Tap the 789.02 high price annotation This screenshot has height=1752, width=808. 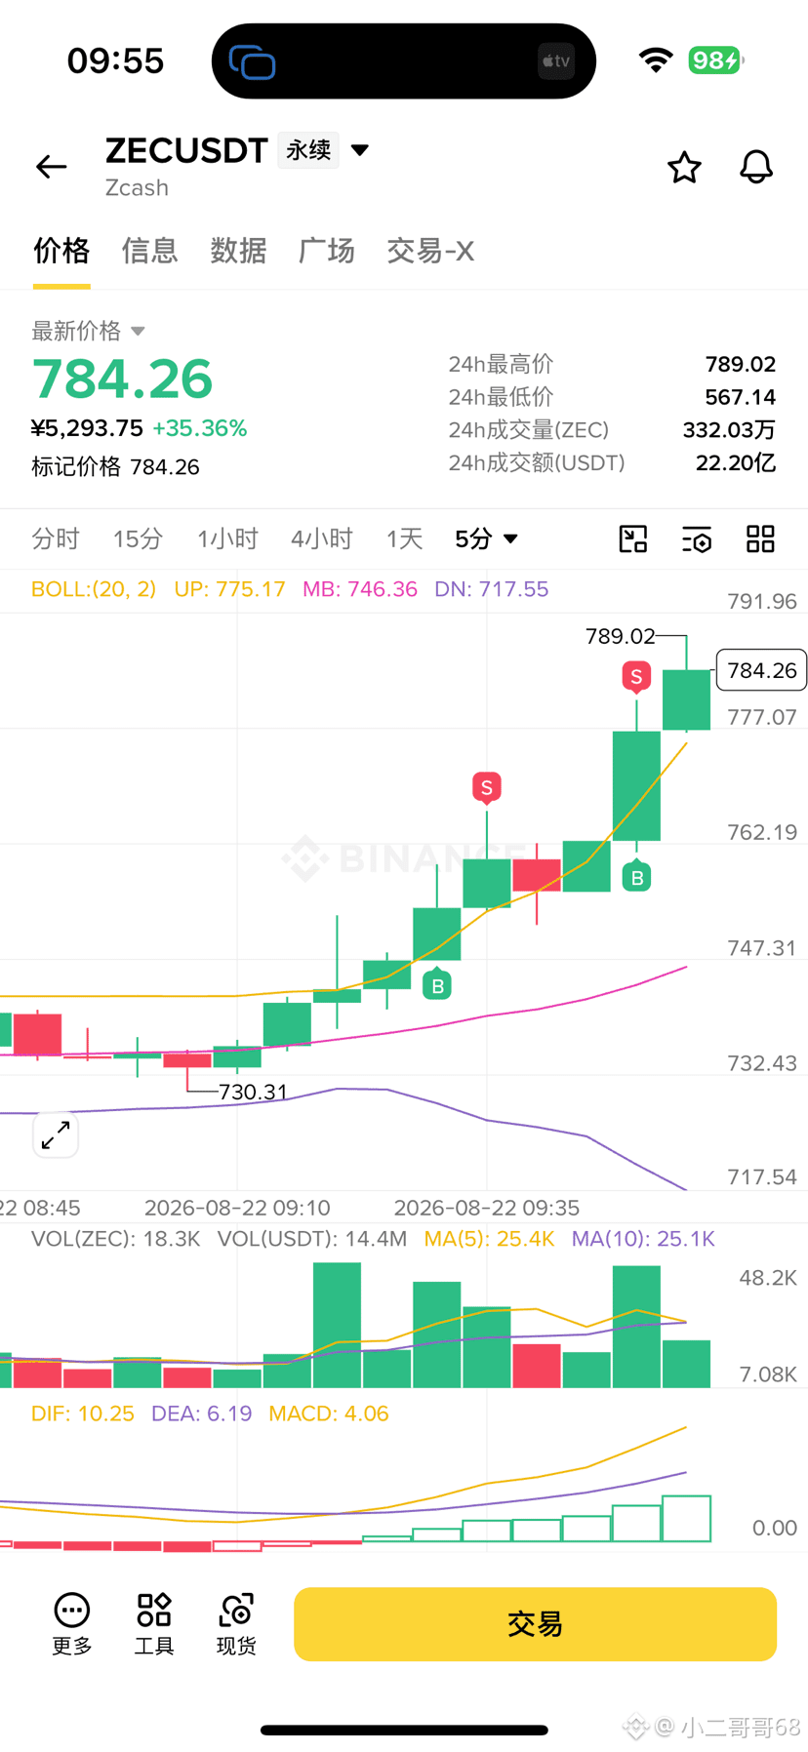(x=621, y=636)
